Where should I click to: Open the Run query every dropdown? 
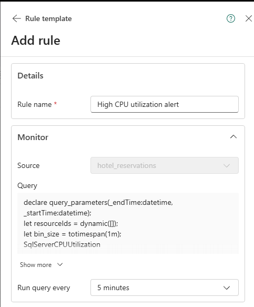165,288
